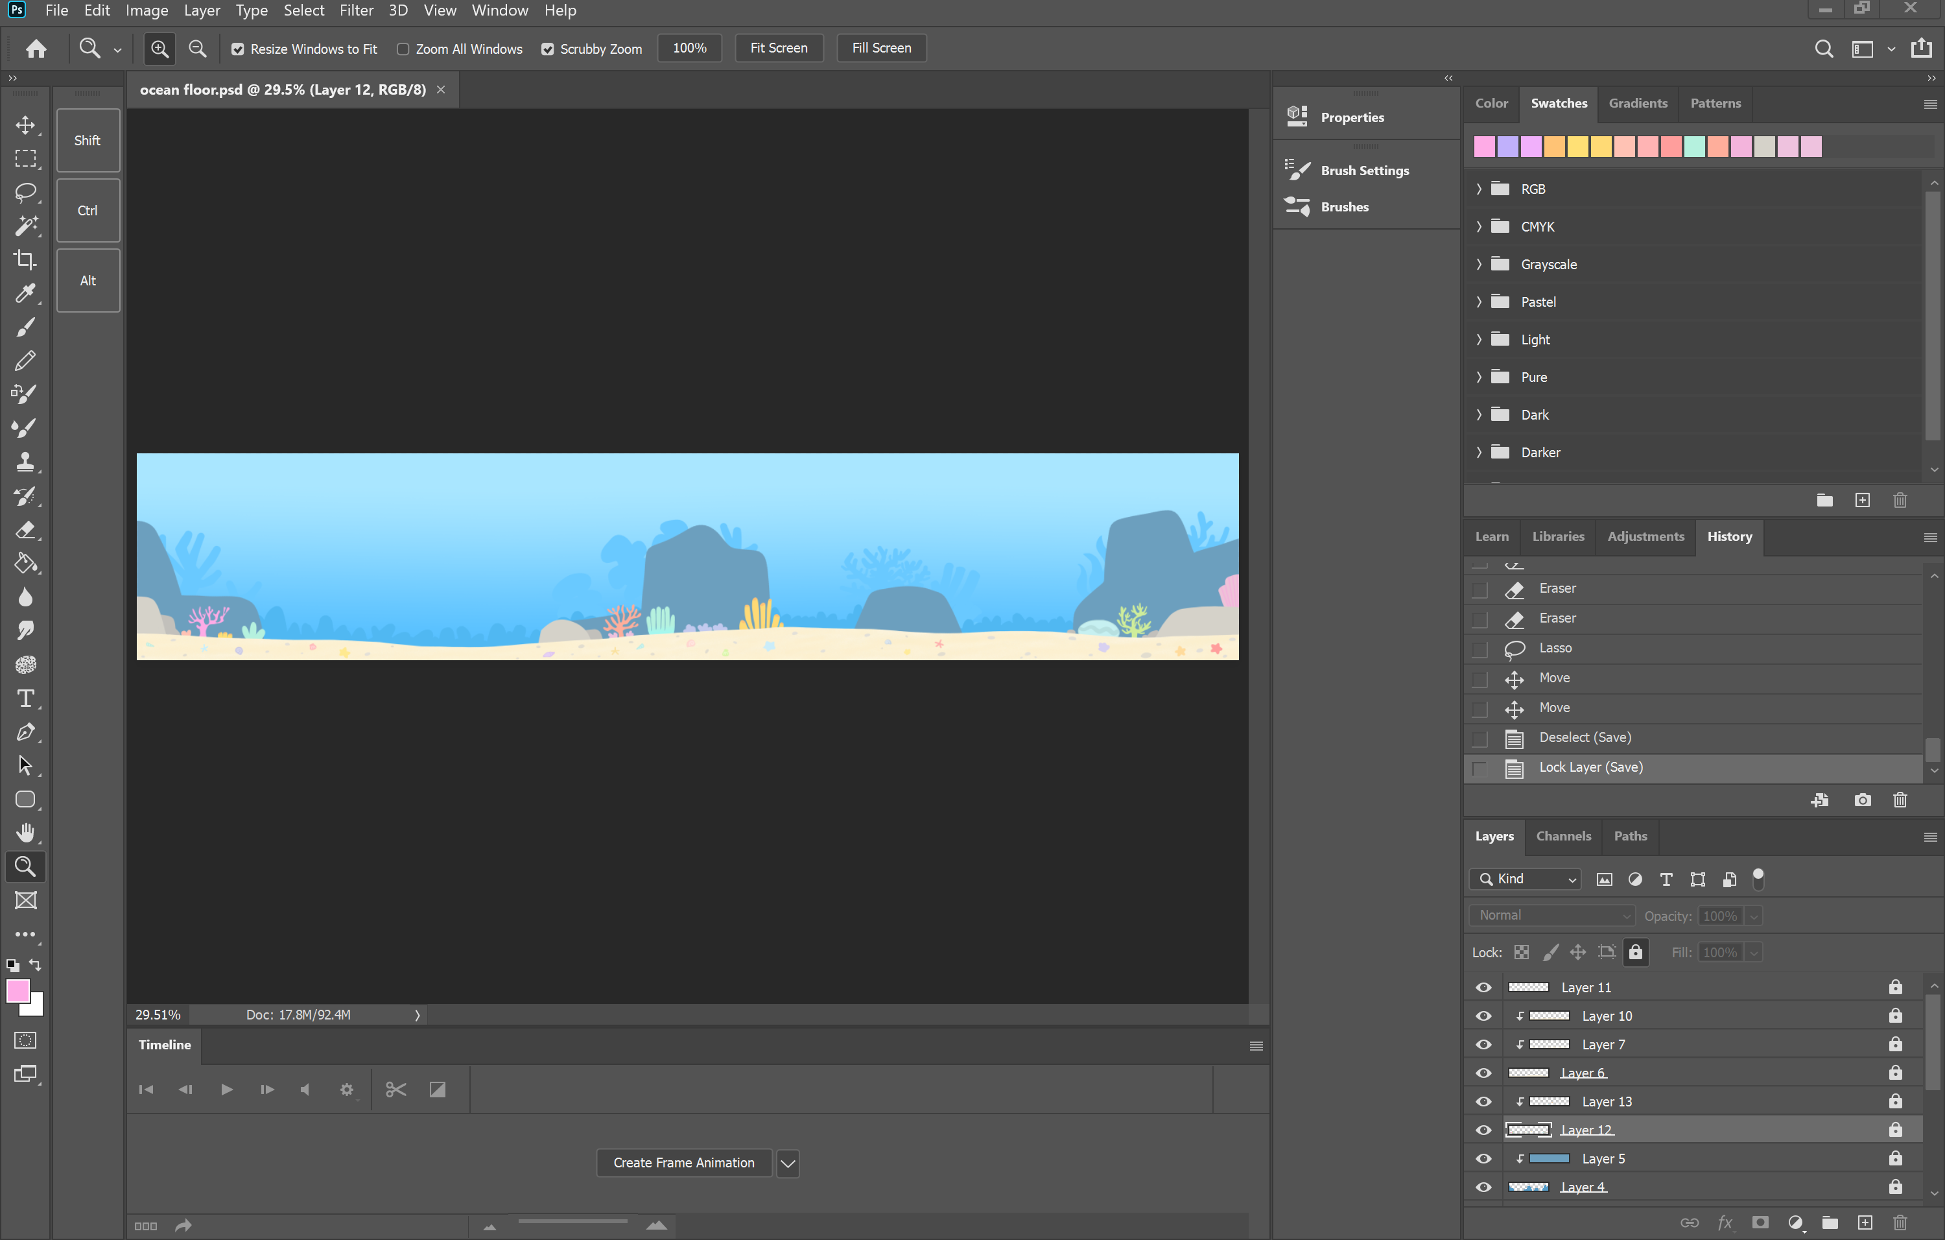
Task: Disable Scrubby Zoom checkbox
Action: (x=548, y=49)
